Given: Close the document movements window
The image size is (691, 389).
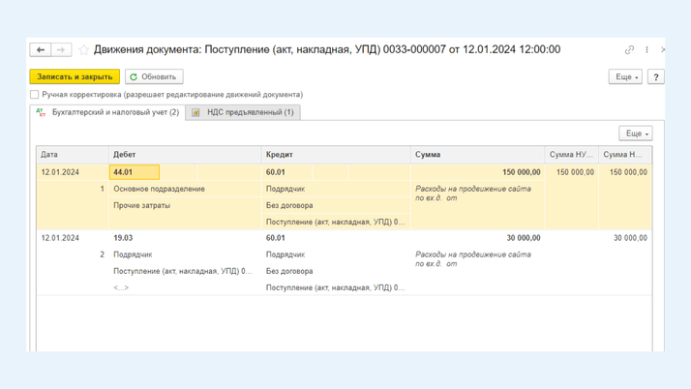Looking at the screenshot, I should (x=662, y=49).
